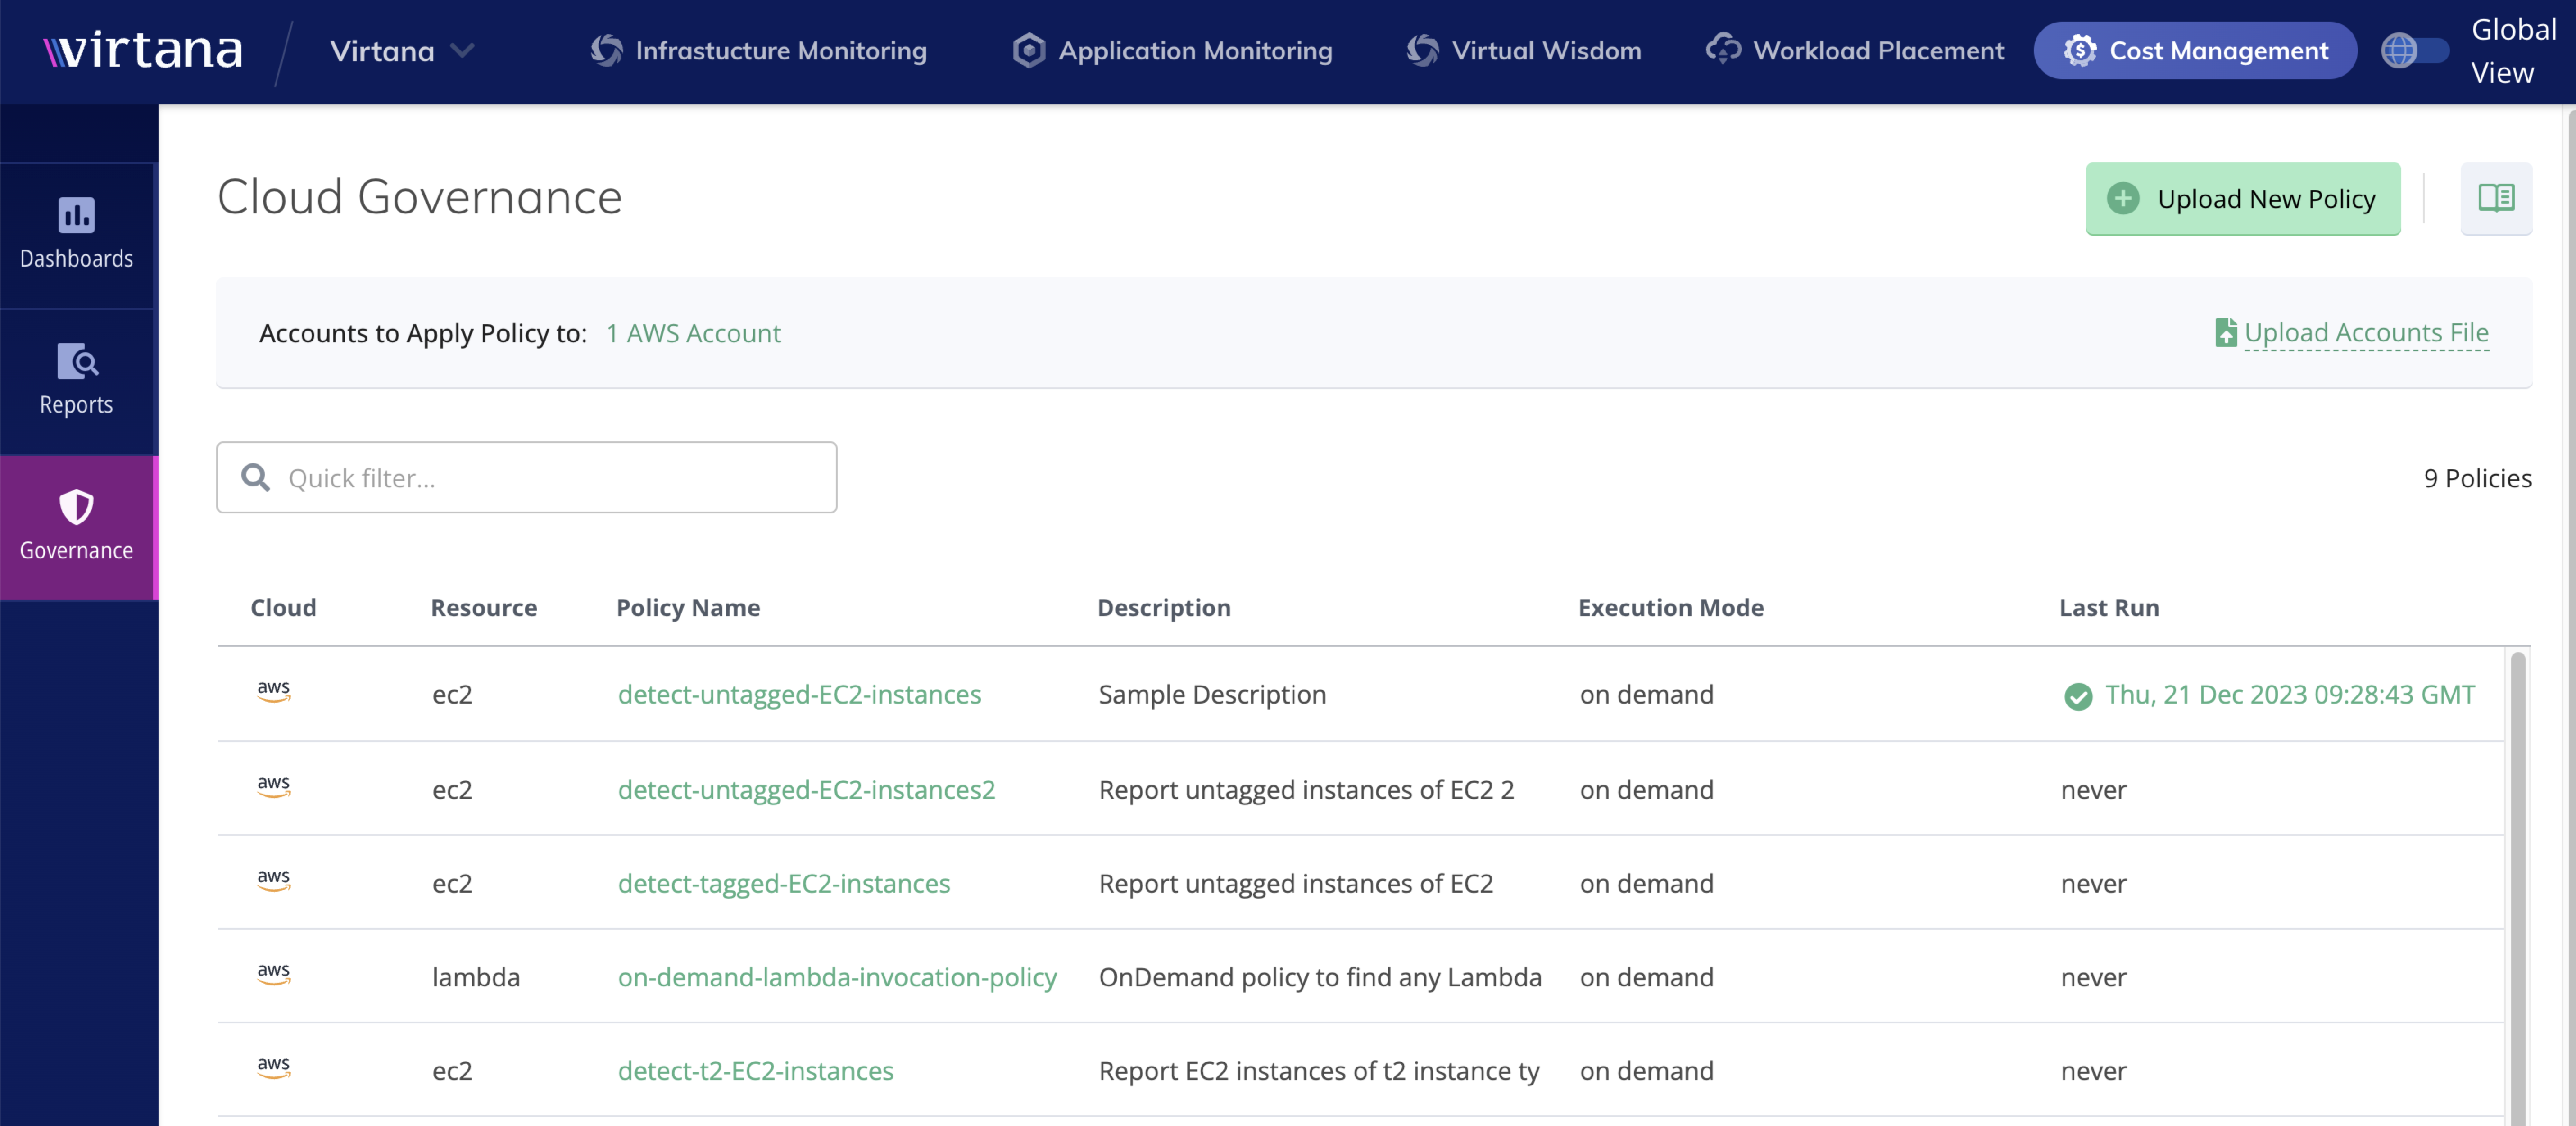Click the plus icon in Upload New Policy

pos(2123,199)
